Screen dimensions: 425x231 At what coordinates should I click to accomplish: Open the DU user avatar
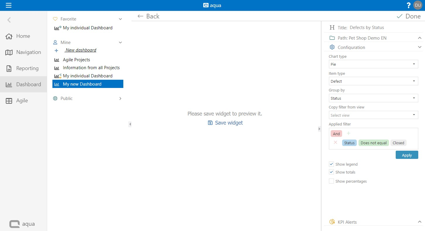(x=418, y=5)
